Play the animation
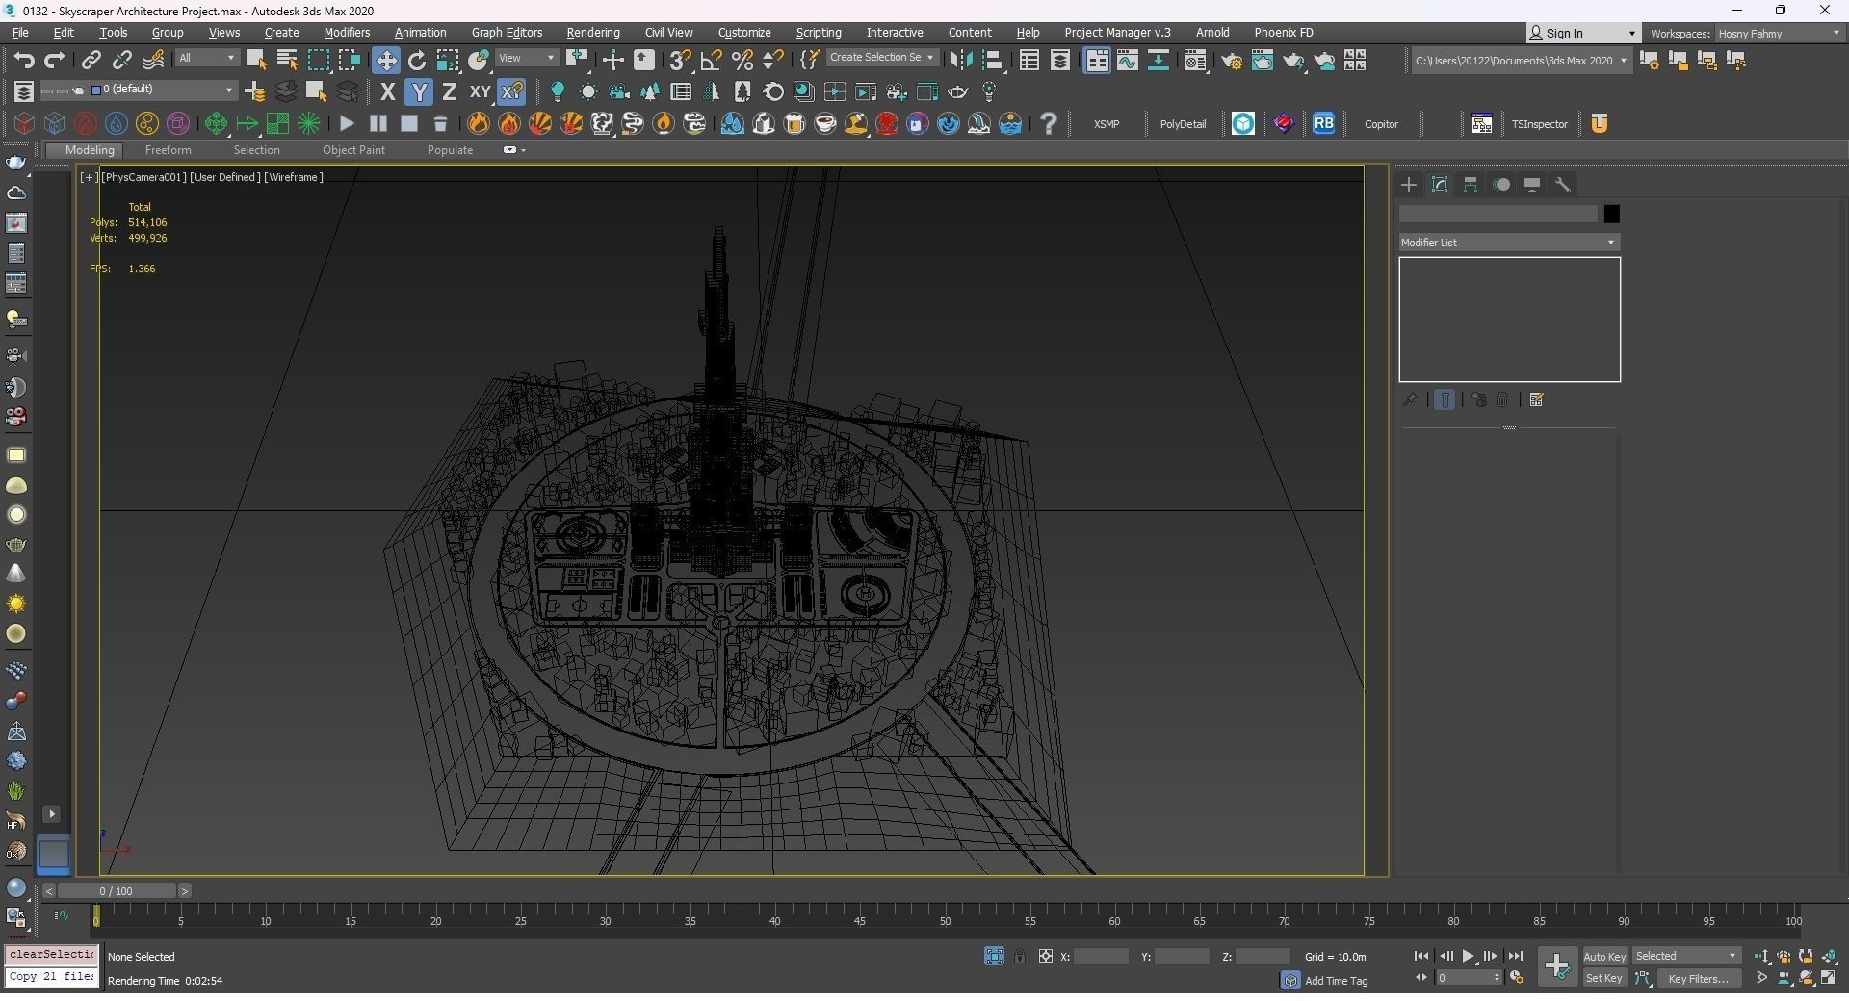Viewport: 1849px width, 1001px height. pos(1468,957)
